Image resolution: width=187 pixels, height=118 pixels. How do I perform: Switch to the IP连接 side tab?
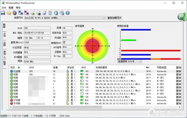5,54
